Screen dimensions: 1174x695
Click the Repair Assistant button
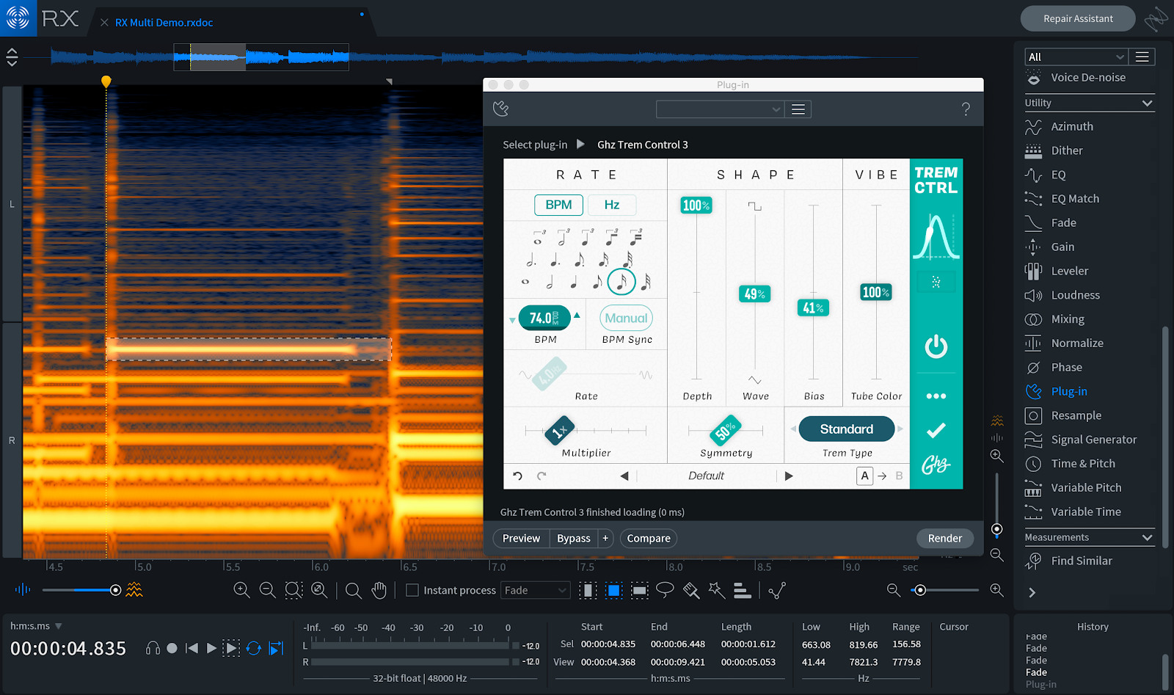point(1078,18)
